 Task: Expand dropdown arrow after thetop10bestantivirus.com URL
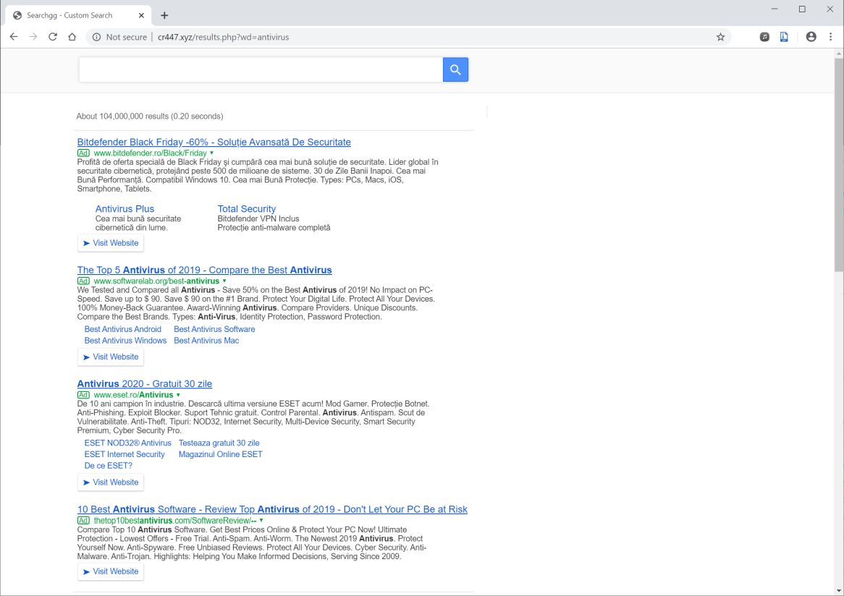(x=261, y=521)
